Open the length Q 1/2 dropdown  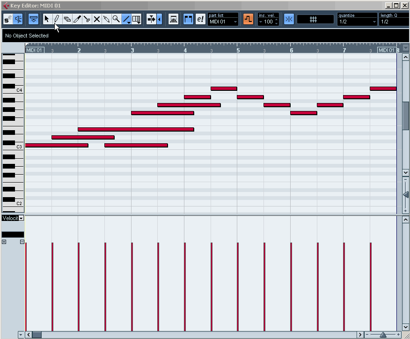394,22
